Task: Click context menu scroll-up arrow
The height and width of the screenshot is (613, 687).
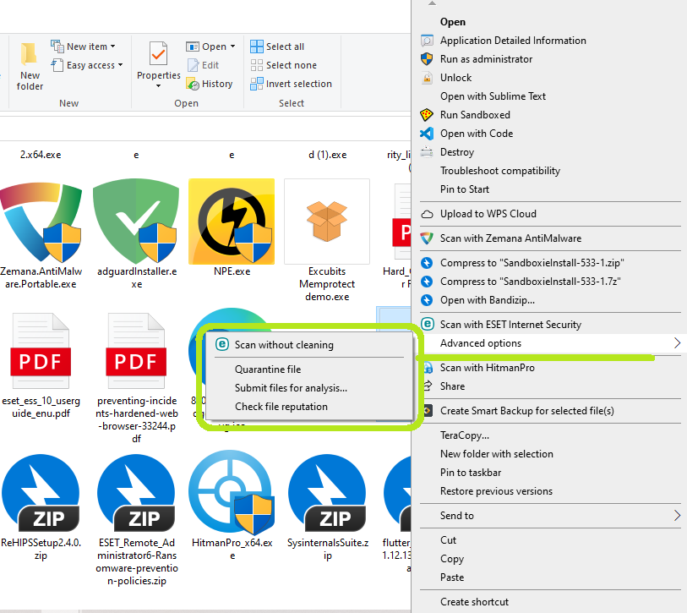Action: 432,3
